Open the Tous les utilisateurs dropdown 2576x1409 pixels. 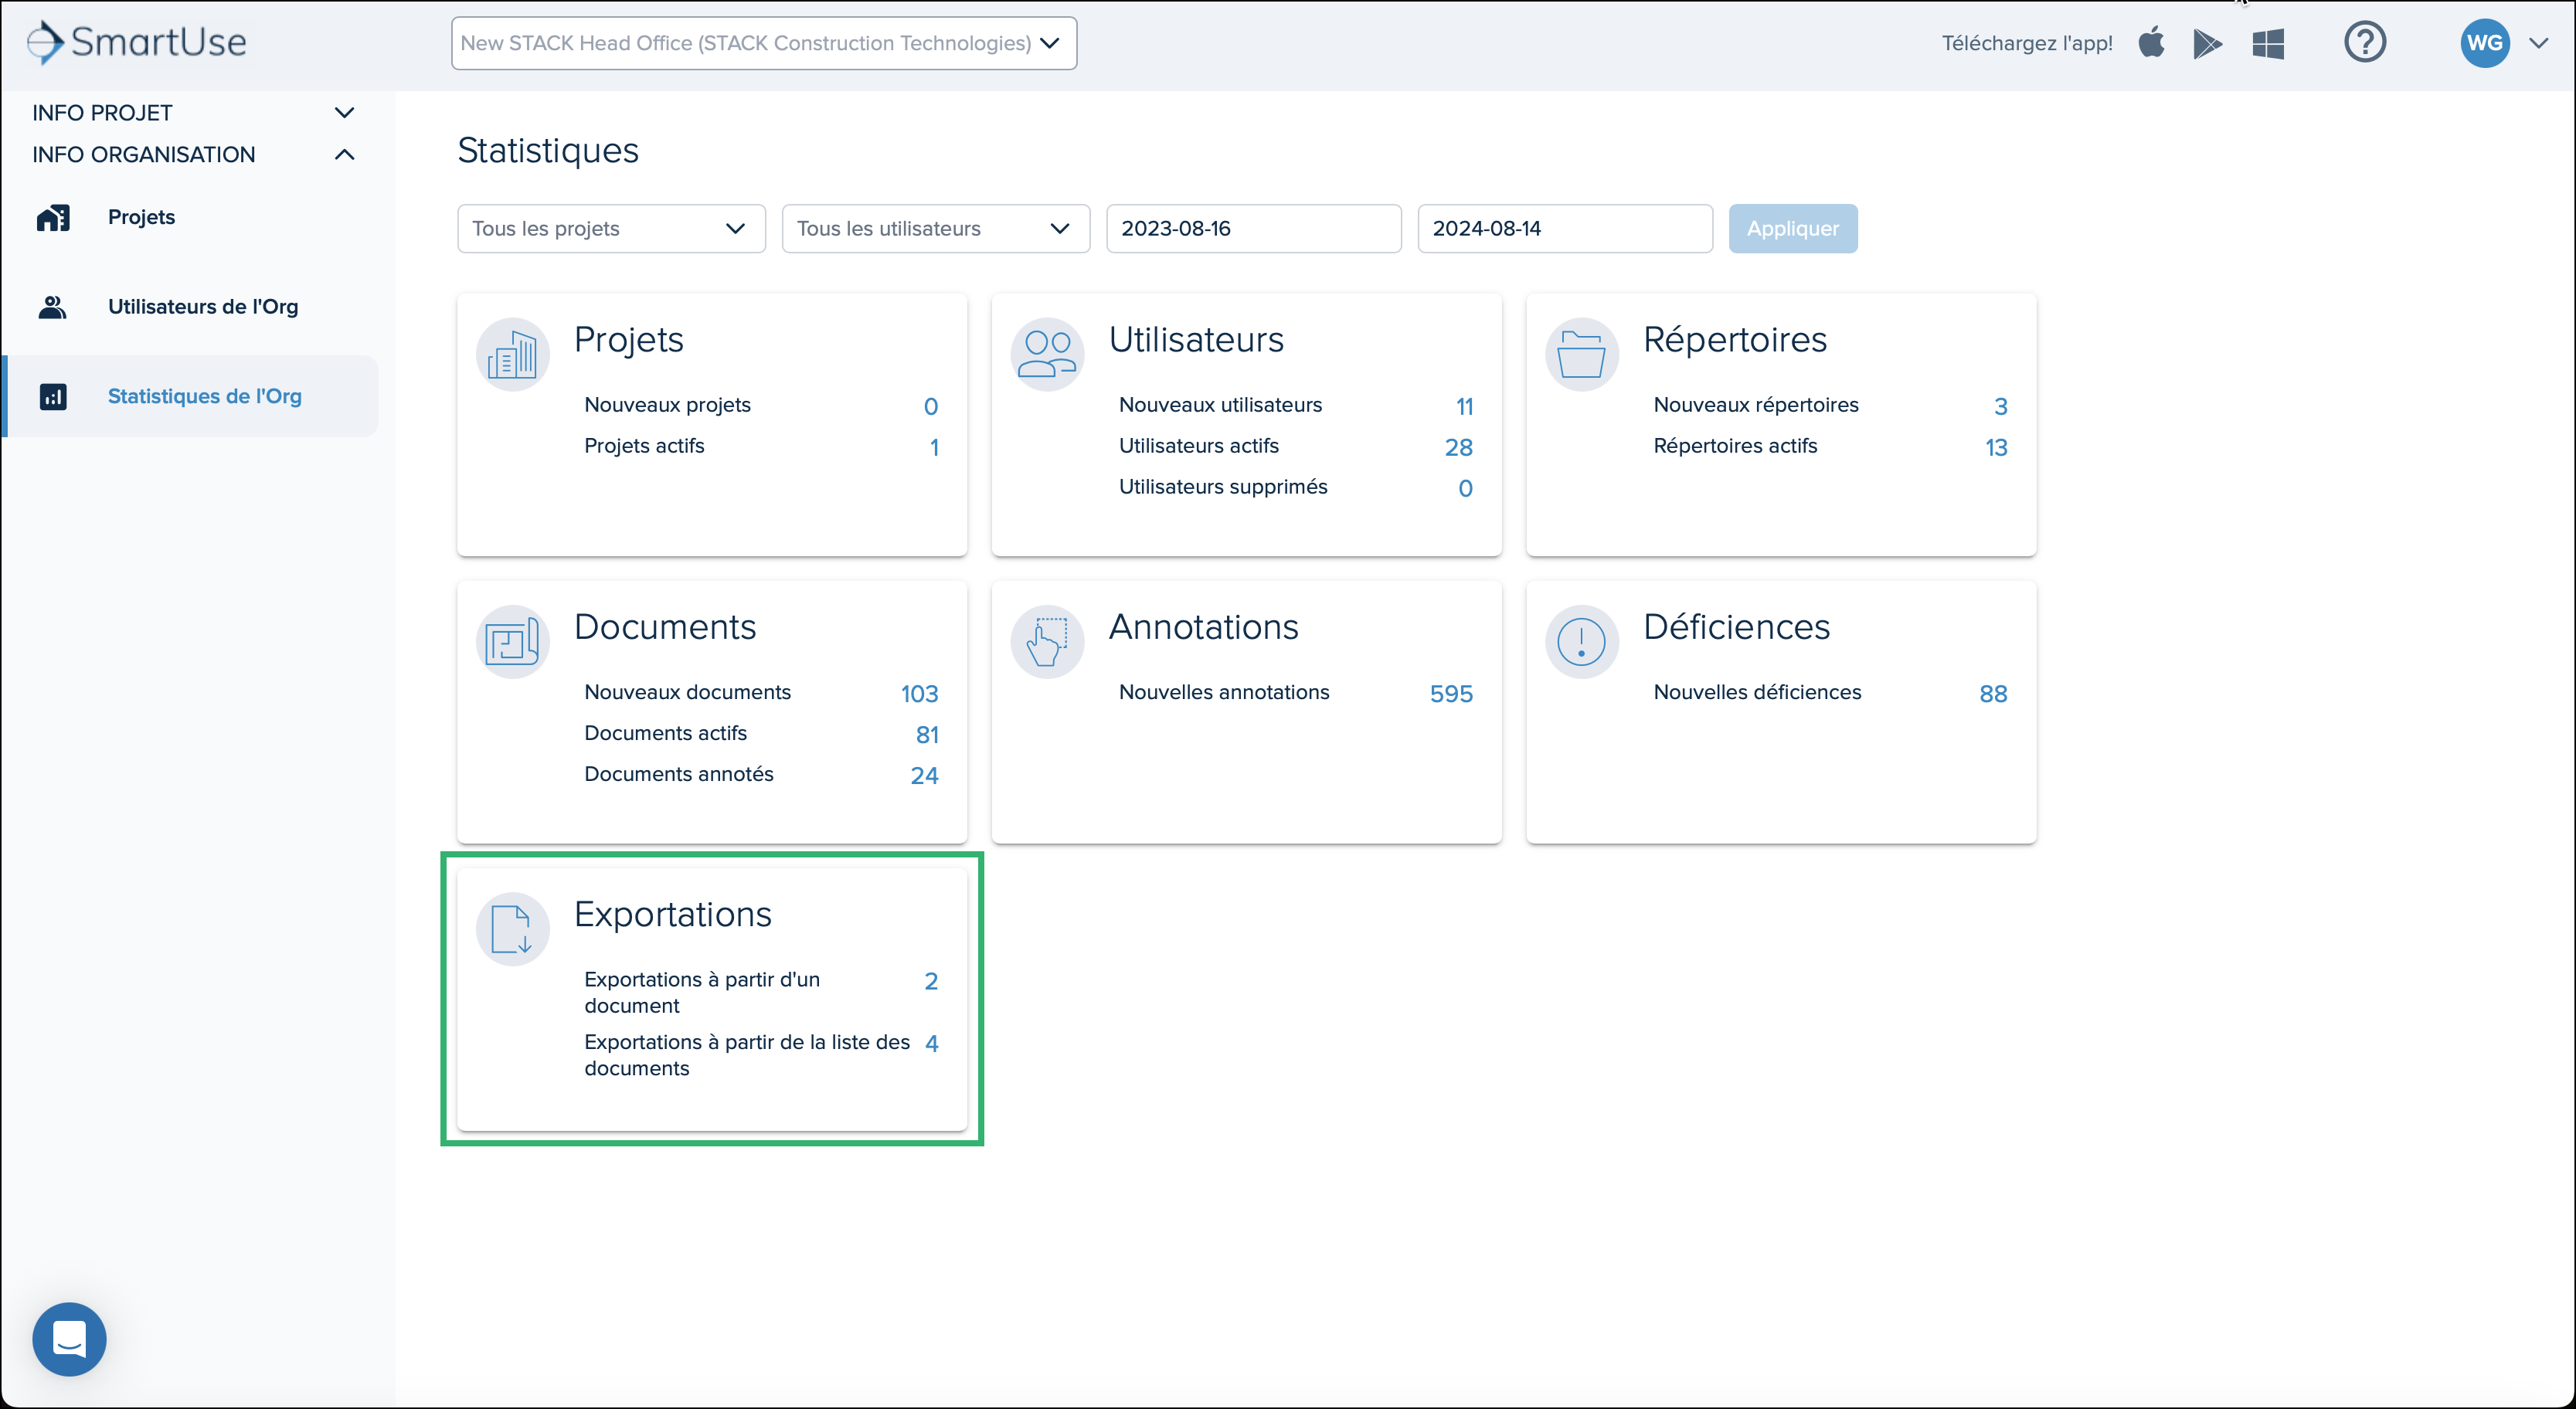(x=935, y=228)
